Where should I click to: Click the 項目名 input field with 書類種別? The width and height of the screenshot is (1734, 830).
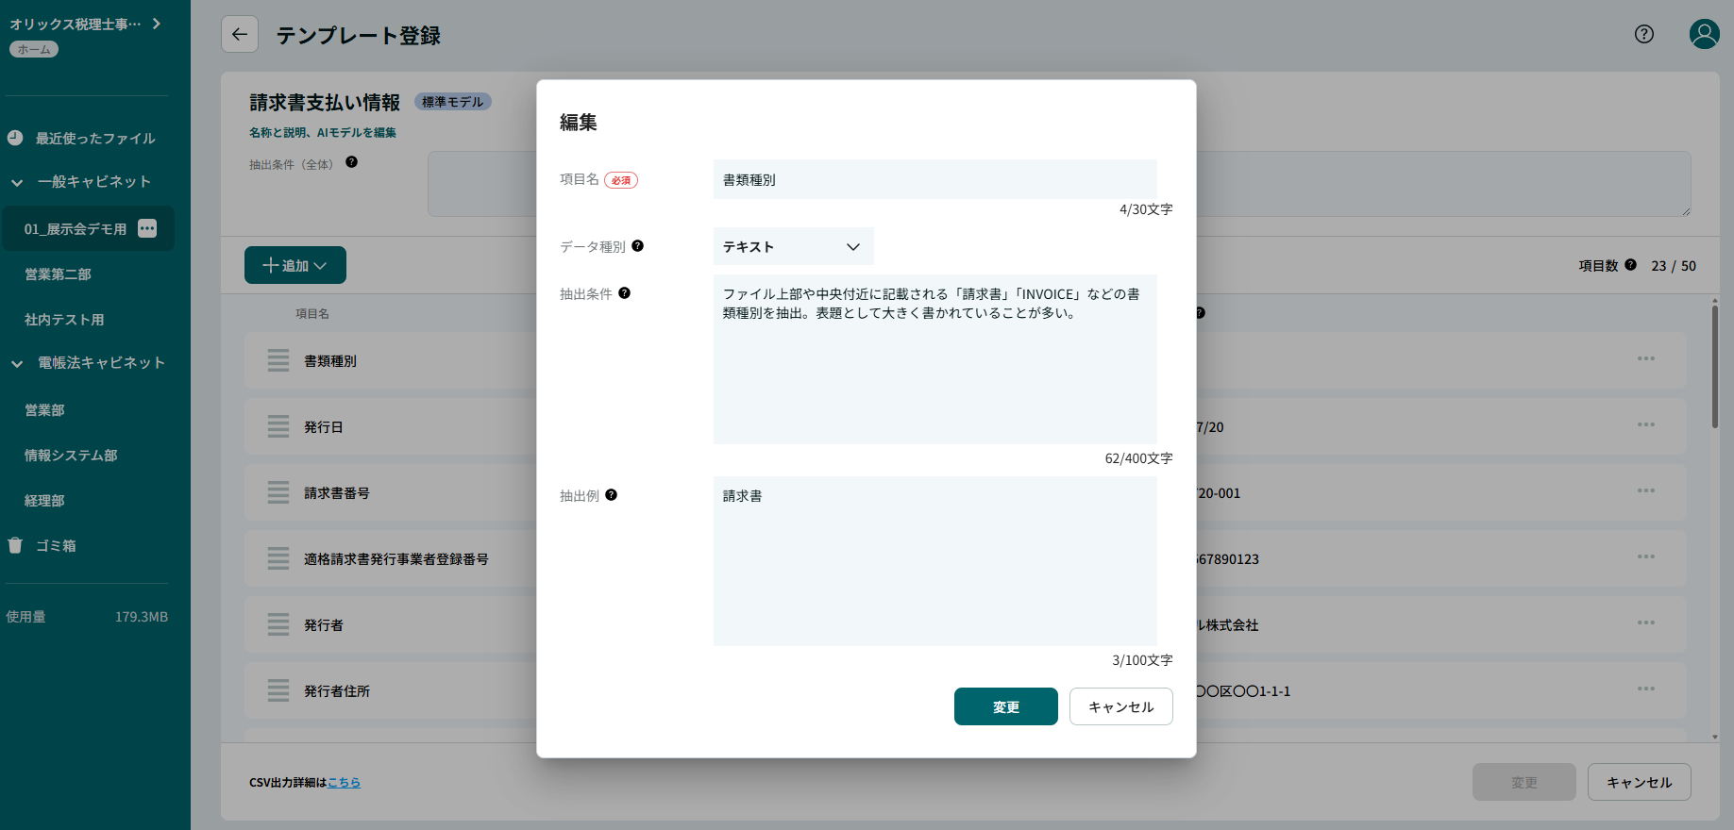pos(934,179)
